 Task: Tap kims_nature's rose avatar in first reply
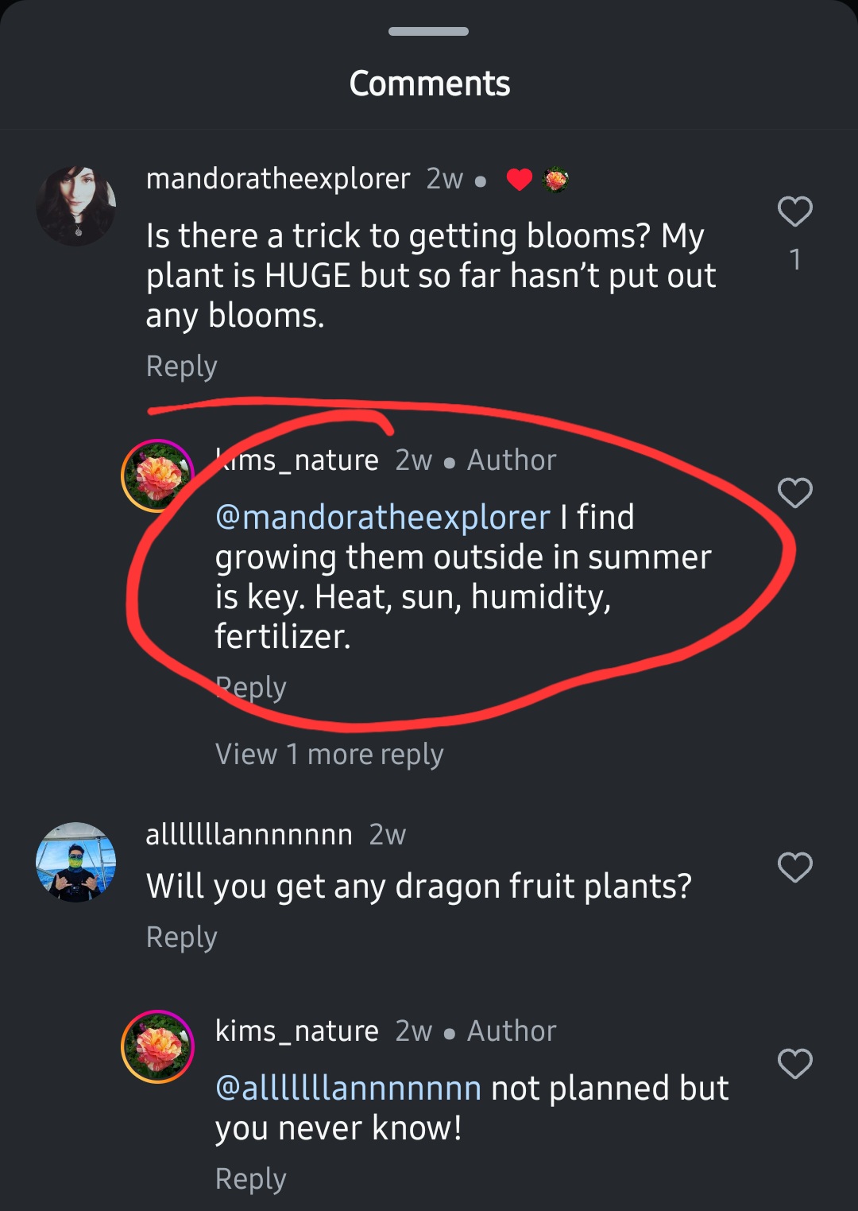point(157,475)
